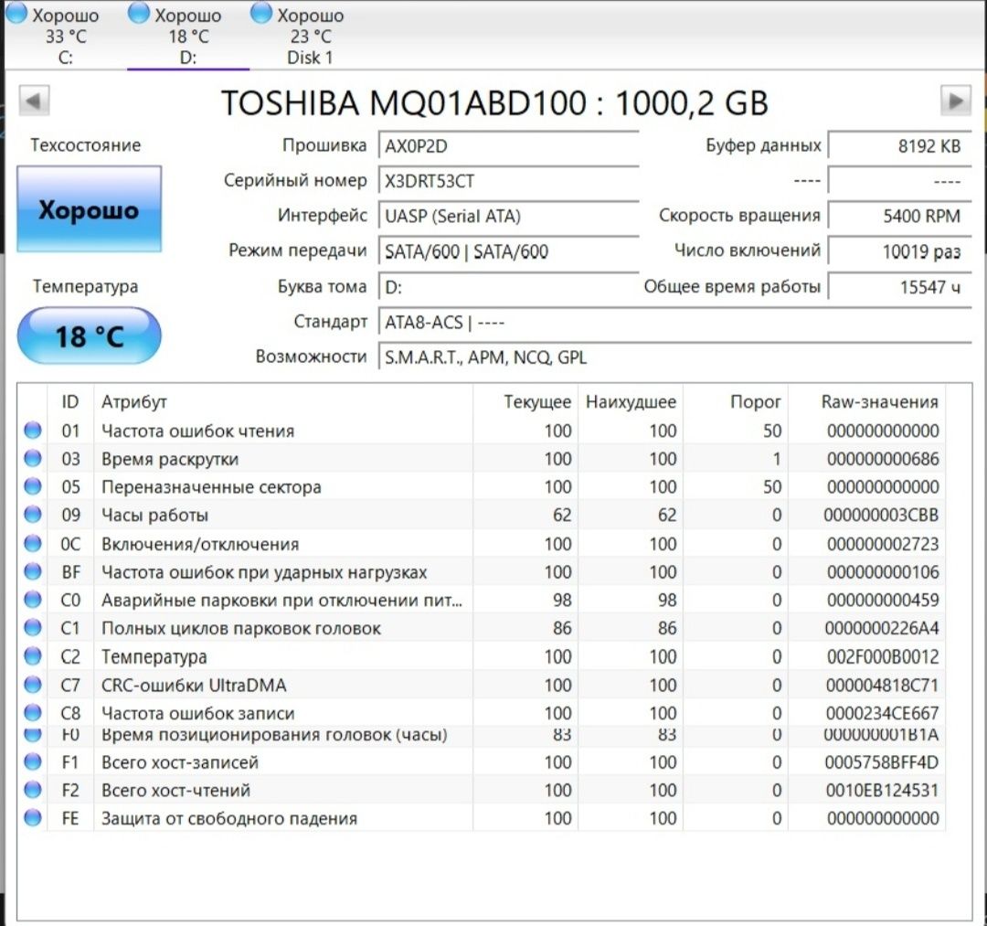Click status dot of Переназначенные сектора row
This screenshot has height=926, width=987.
click(x=33, y=486)
